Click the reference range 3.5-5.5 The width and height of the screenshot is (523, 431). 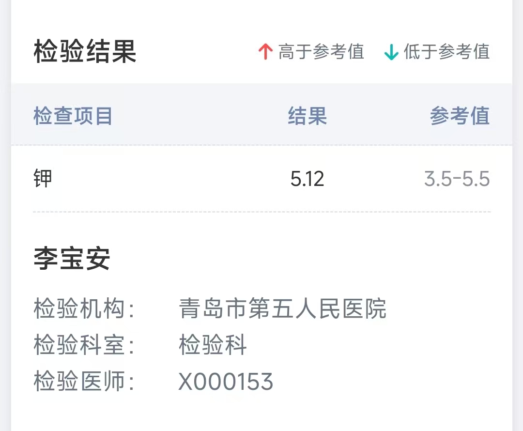457,180
